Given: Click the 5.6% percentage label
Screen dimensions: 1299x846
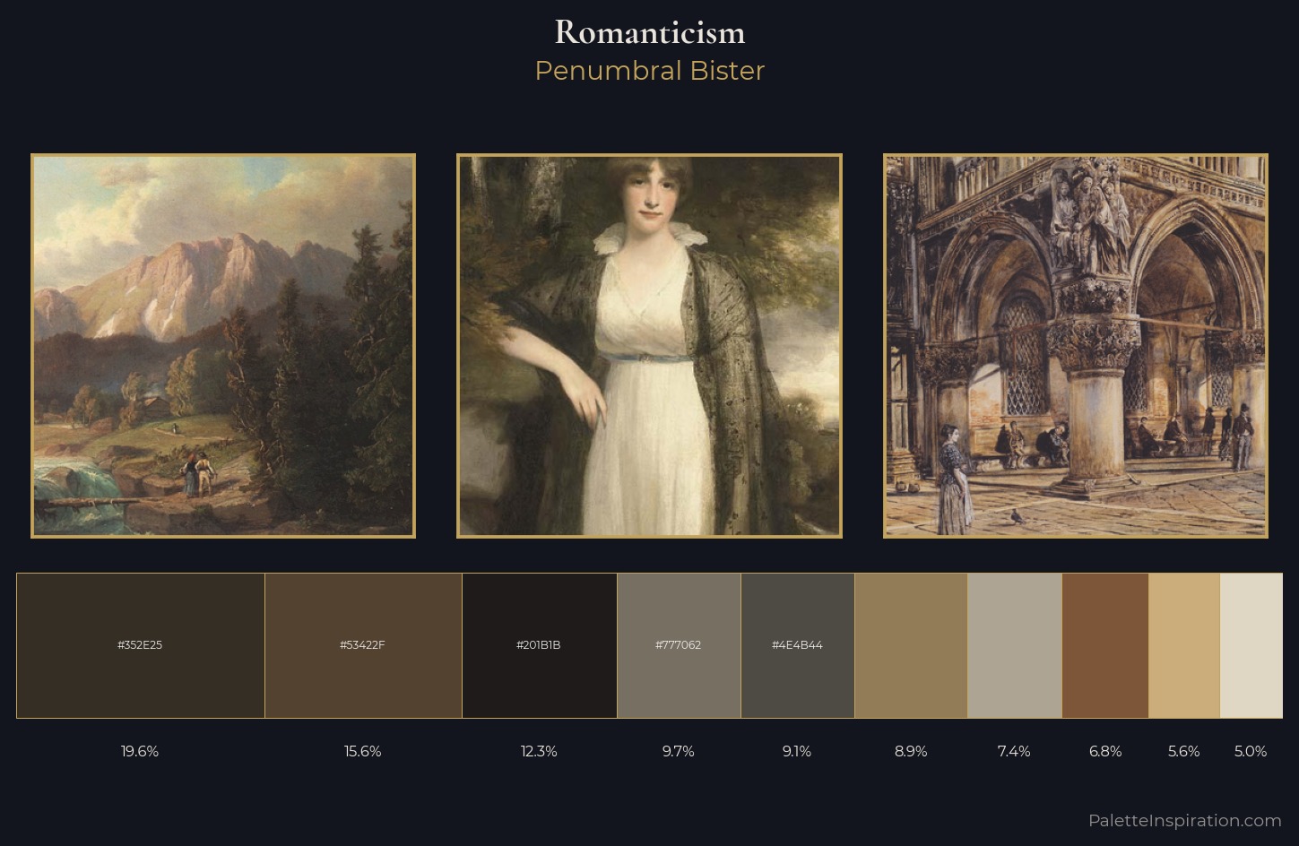Looking at the screenshot, I should (x=1184, y=751).
